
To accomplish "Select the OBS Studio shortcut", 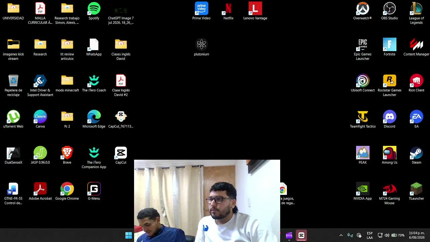I will tap(390, 8).
